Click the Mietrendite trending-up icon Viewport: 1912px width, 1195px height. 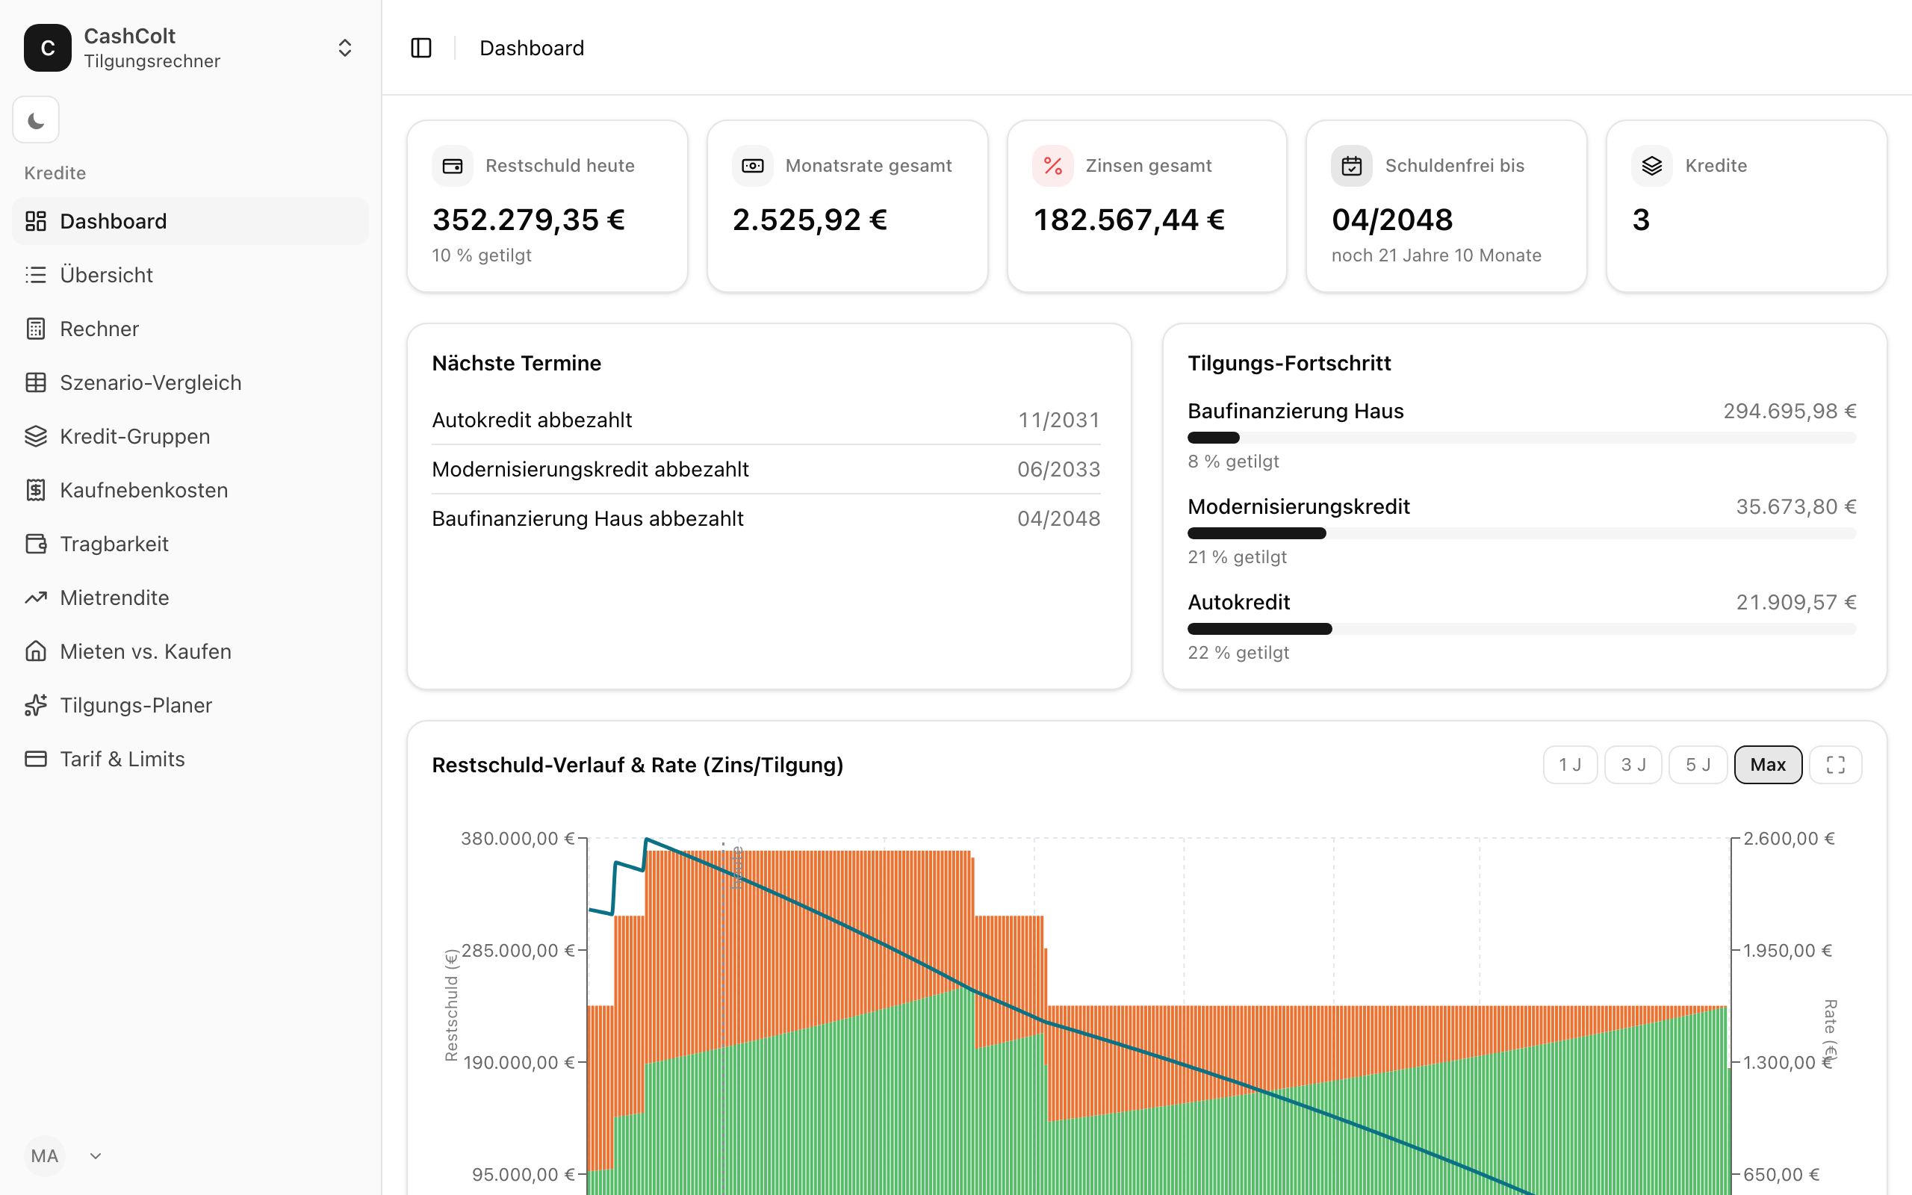pyautogui.click(x=36, y=597)
